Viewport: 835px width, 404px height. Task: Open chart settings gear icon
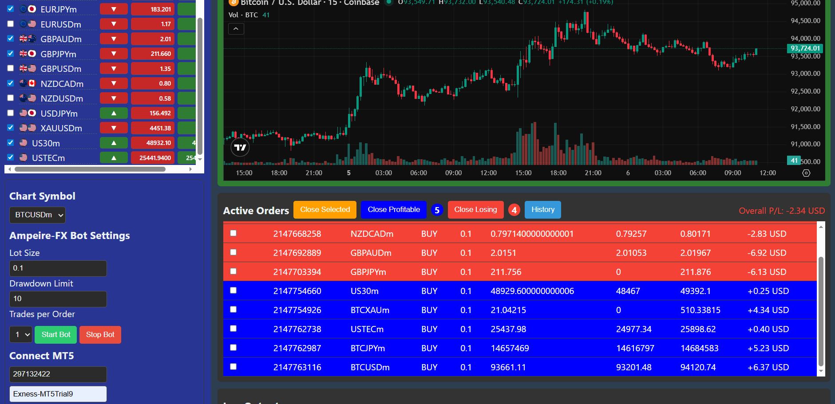click(806, 173)
